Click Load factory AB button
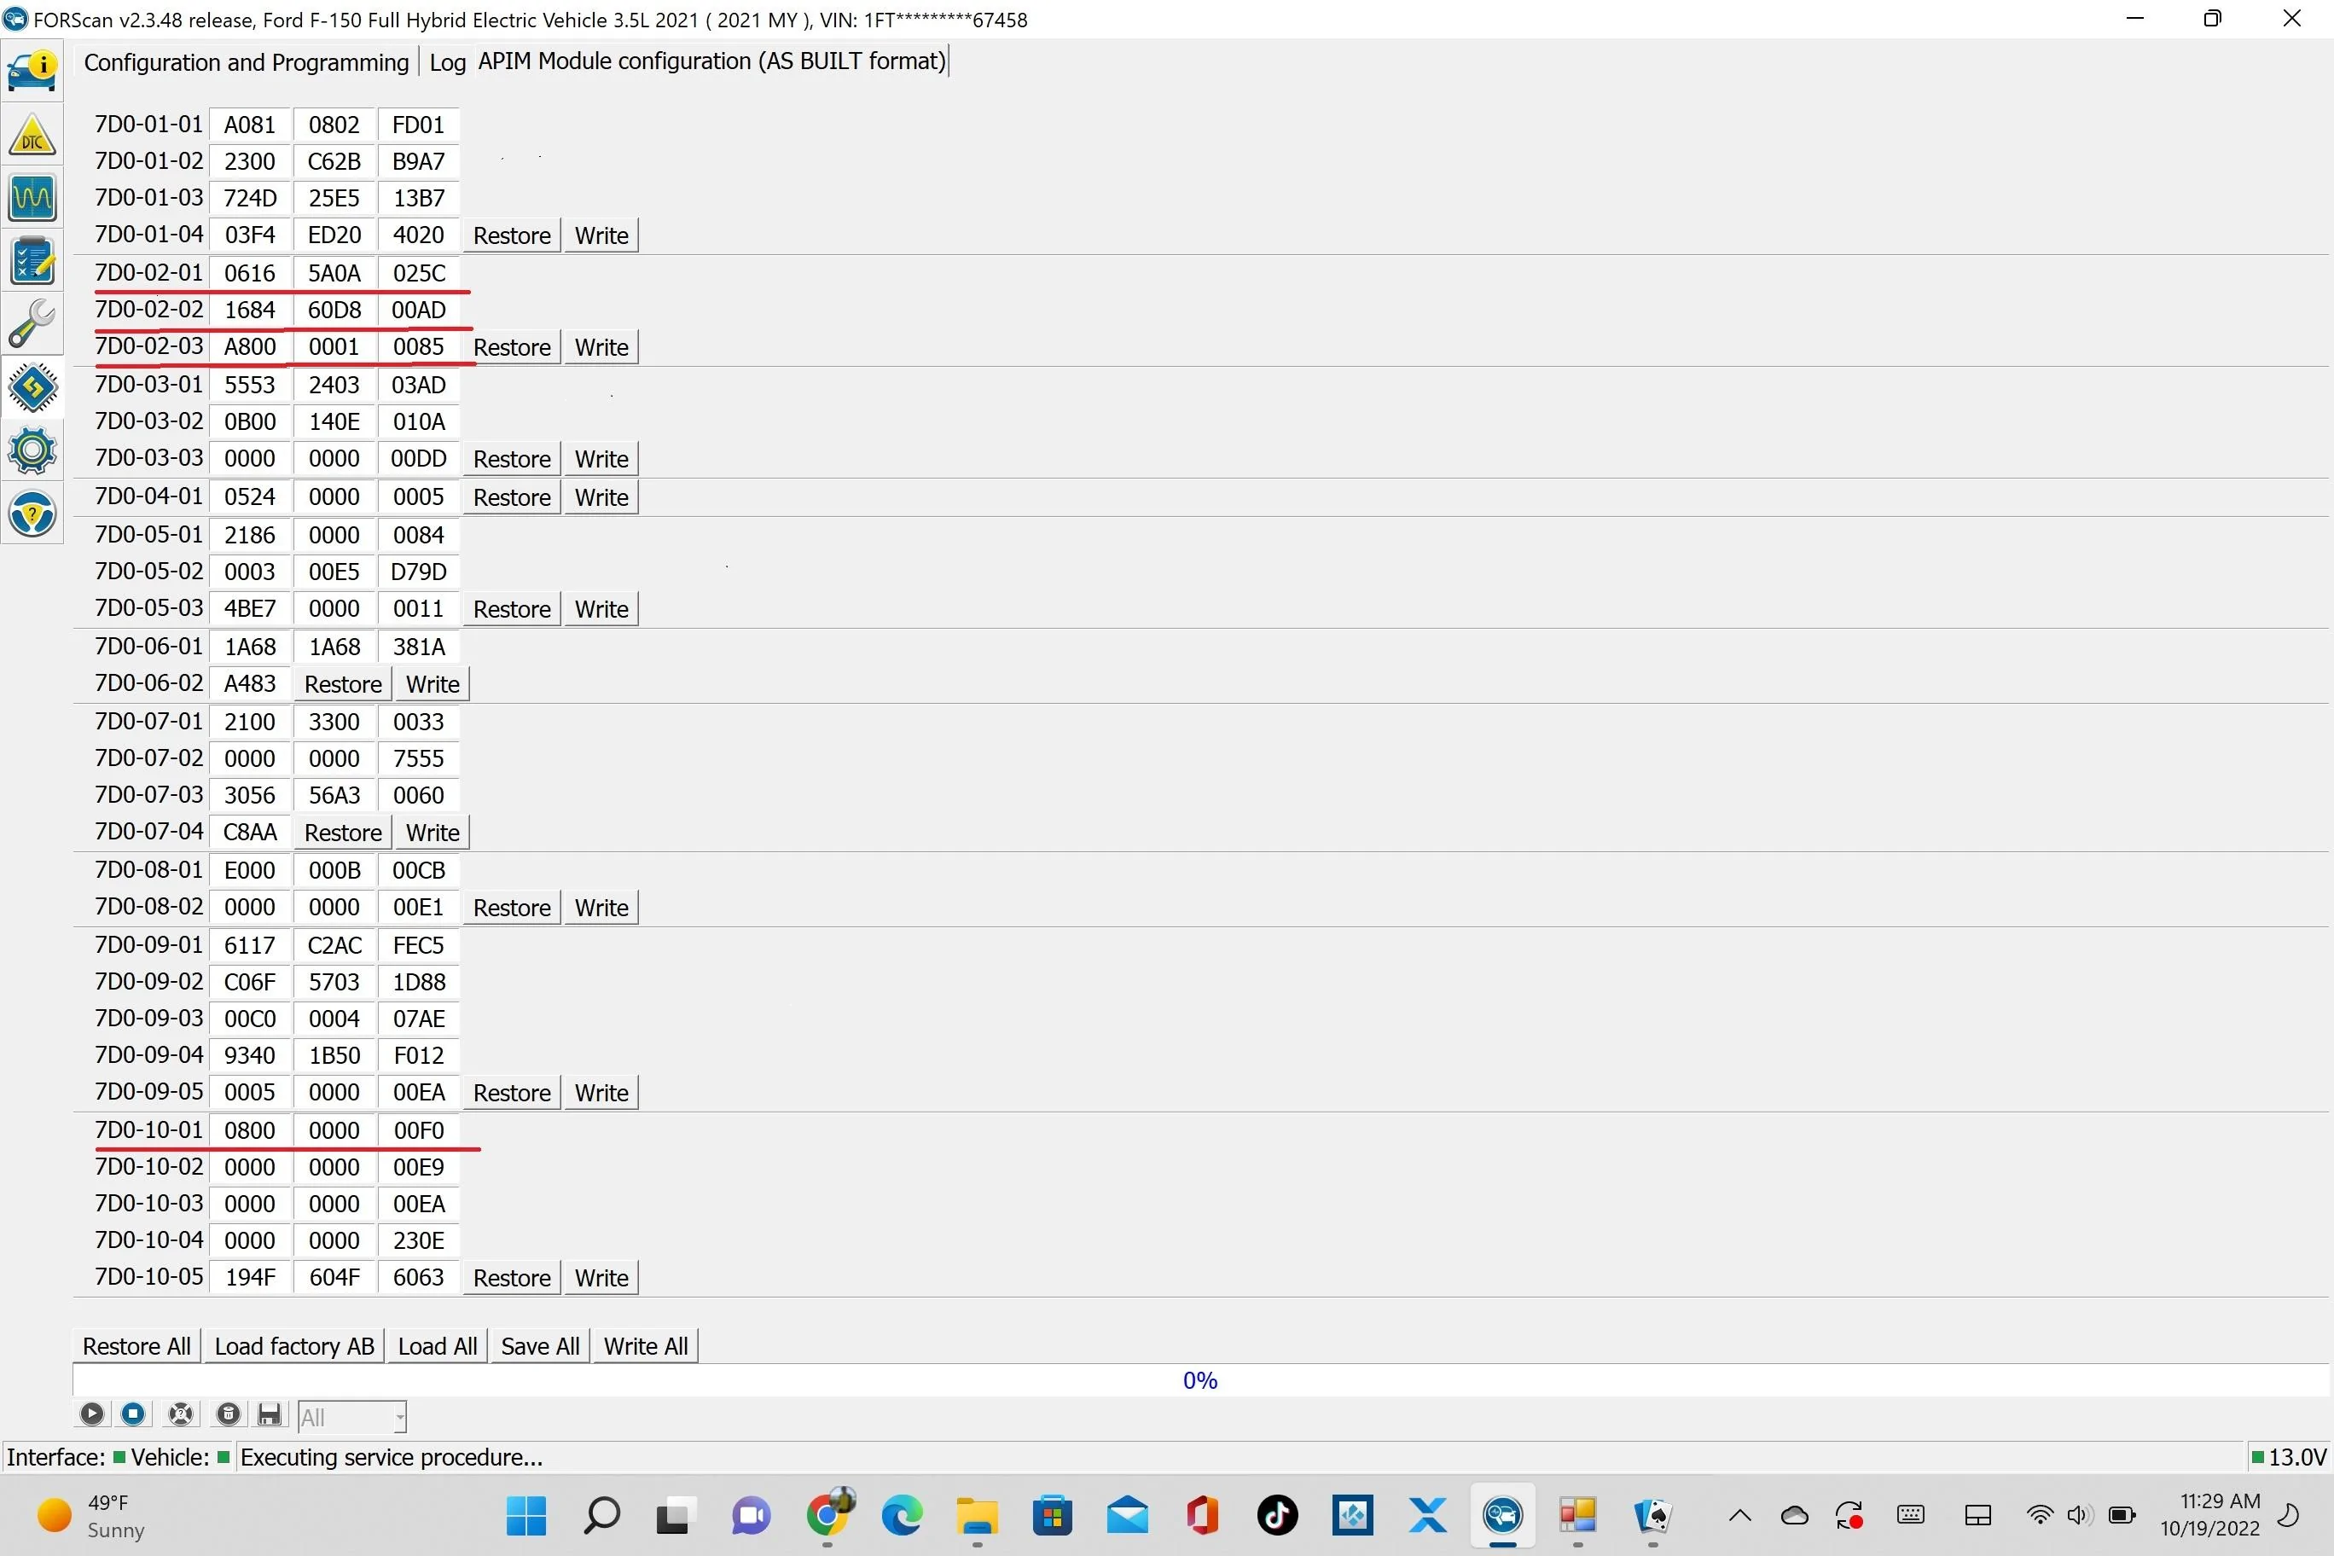This screenshot has height=1556, width=2334. point(293,1345)
